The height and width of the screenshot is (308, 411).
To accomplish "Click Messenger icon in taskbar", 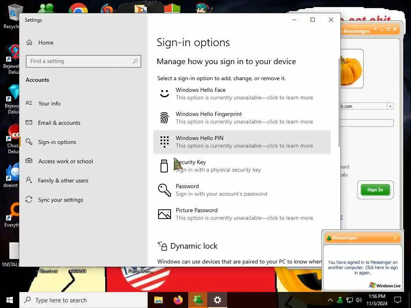I will tap(198, 300).
